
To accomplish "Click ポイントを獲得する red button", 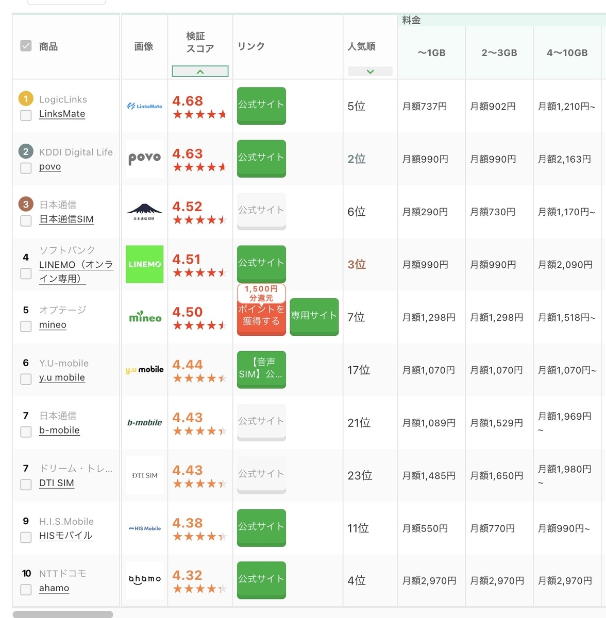I will pos(261,316).
